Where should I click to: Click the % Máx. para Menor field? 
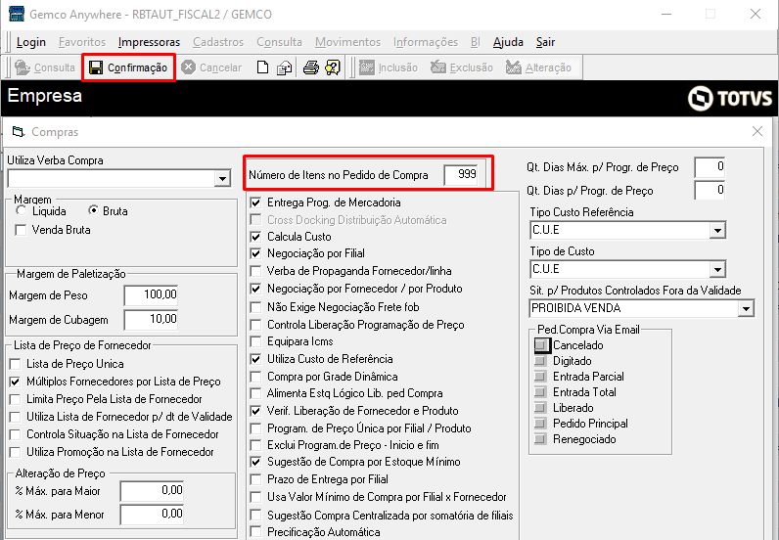coord(152,515)
